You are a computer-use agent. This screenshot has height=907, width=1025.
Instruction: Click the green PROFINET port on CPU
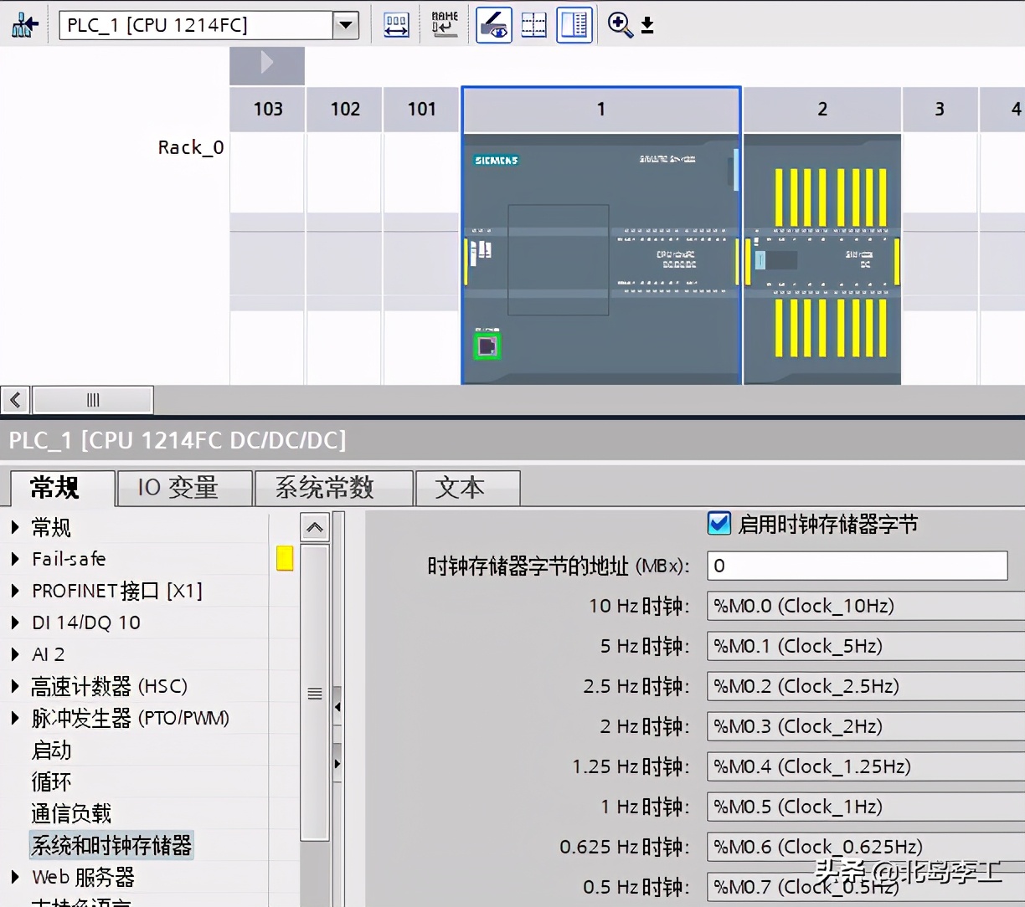(x=487, y=346)
